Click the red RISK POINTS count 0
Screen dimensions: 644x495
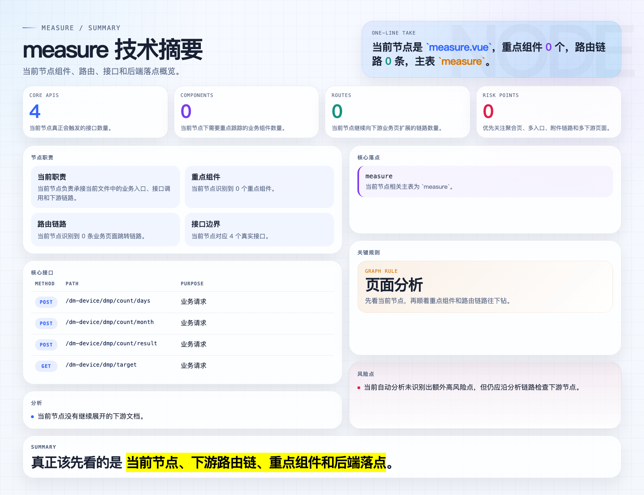(488, 111)
